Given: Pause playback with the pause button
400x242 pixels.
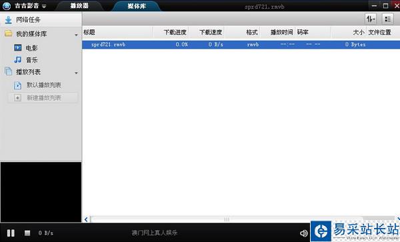Looking at the screenshot, I should click(x=11, y=233).
